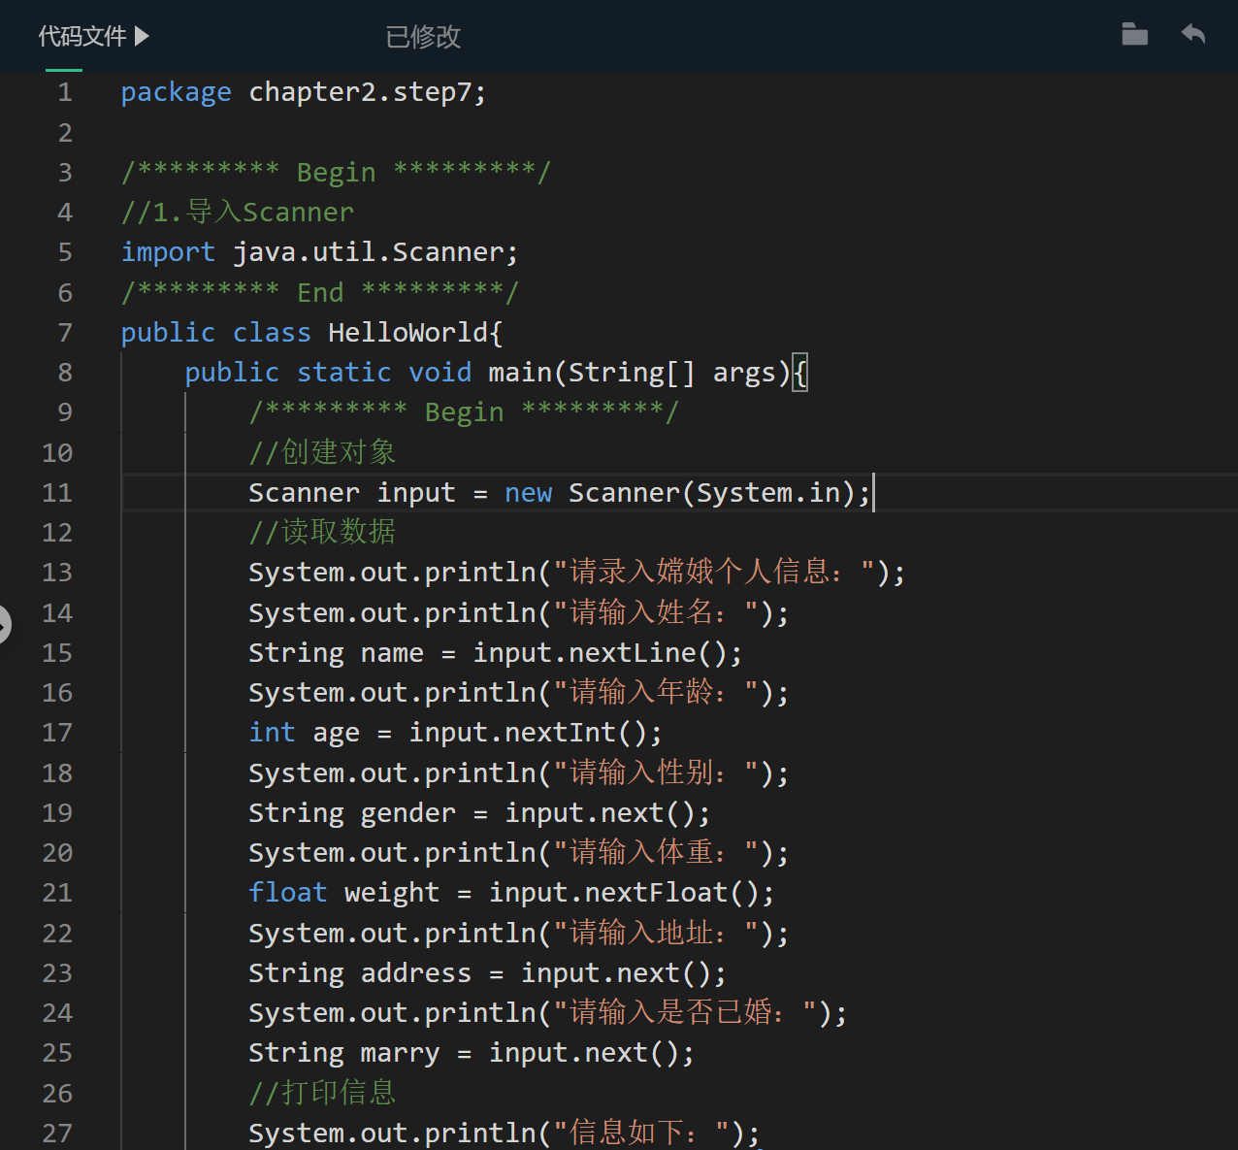Select the new keyword on line 11
Image resolution: width=1238 pixels, height=1150 pixels.
coord(528,492)
